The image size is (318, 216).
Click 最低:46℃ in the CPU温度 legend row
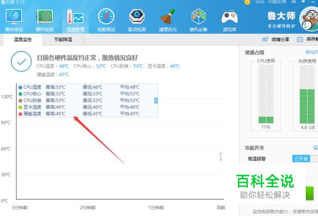(92, 87)
